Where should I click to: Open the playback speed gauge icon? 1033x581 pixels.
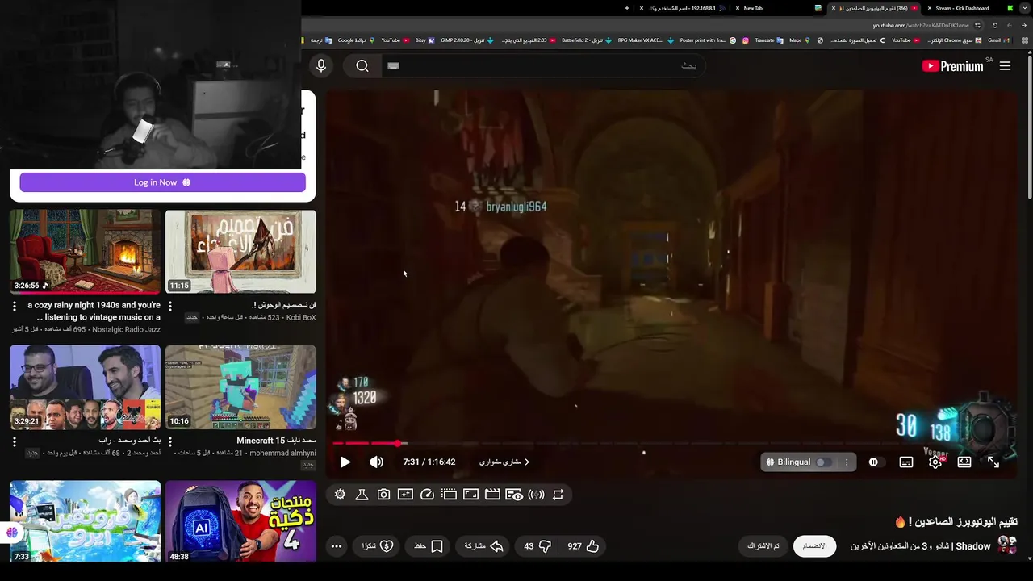coord(427,495)
